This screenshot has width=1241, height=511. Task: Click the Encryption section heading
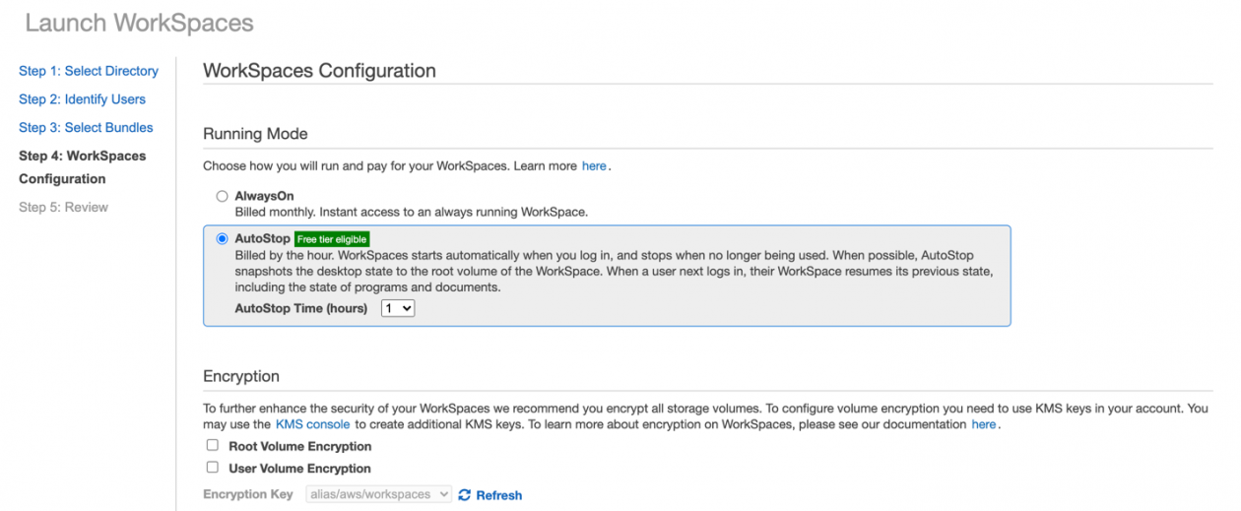click(x=241, y=377)
